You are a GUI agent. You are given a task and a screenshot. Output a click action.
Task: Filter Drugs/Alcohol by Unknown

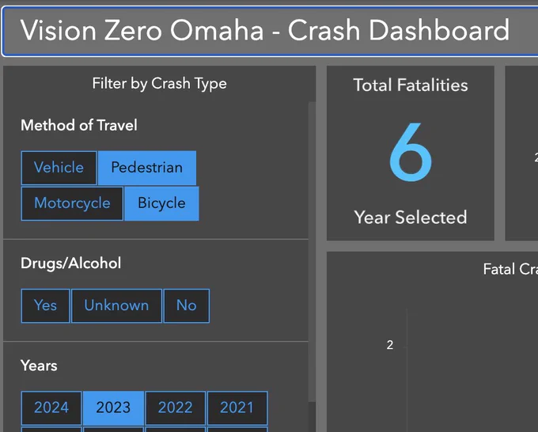click(116, 305)
